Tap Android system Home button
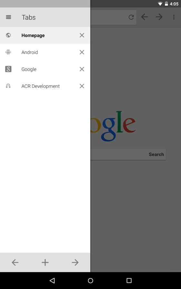This screenshot has width=181, height=289. point(90,281)
